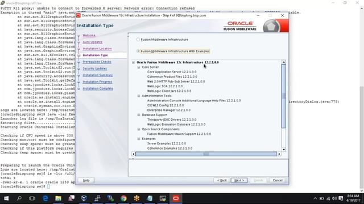The image size is (364, 204).
Task: Select Coherence Product Files 12.2.1.0.0 row
Action: click(x=172, y=76)
